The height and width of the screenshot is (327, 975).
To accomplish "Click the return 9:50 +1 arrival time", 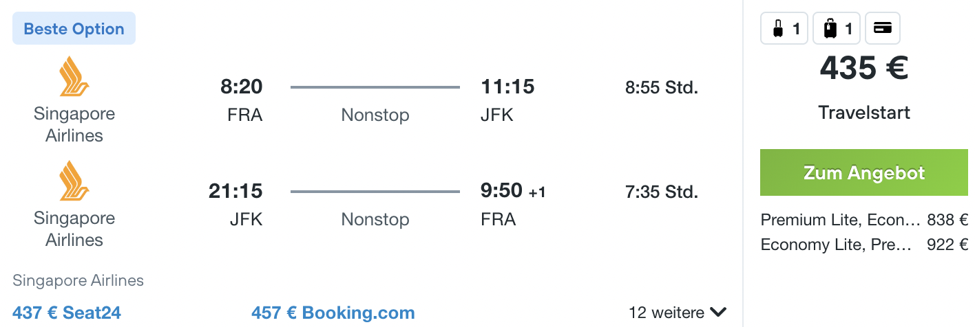I will pyautogui.click(x=513, y=191).
